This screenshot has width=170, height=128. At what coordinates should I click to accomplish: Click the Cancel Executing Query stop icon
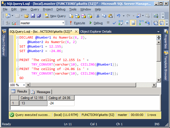(108, 23)
